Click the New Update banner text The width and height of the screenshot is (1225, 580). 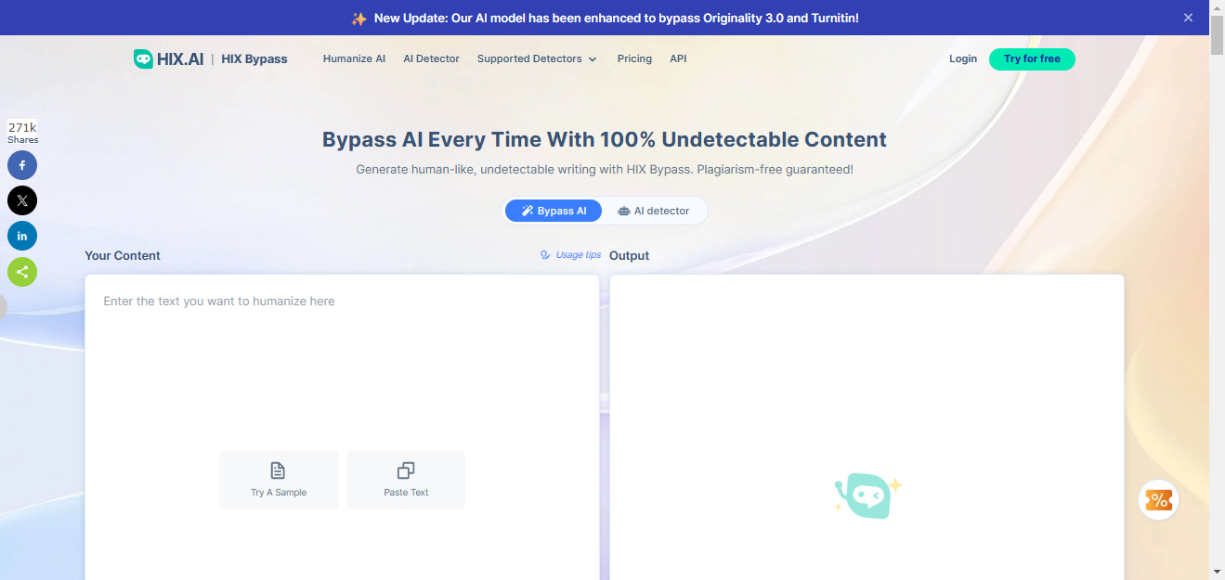click(x=617, y=18)
